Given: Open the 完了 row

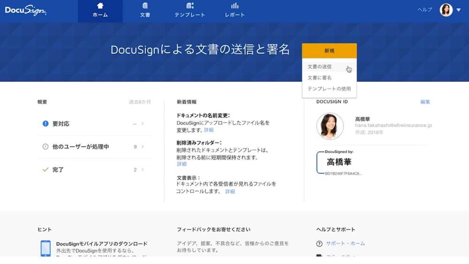Looking at the screenshot, I should coord(94,169).
